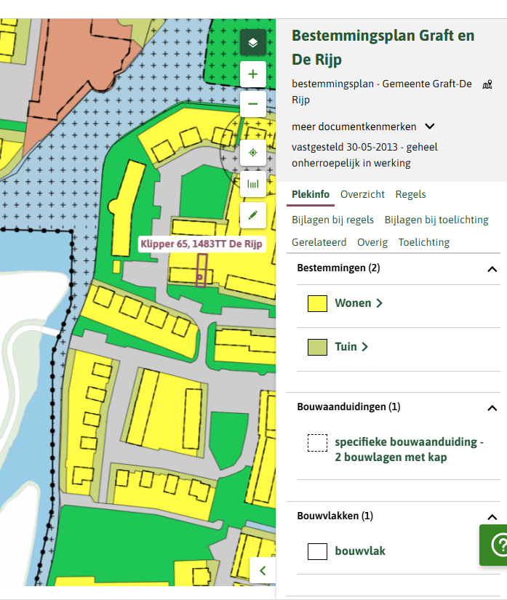Activate the measure ruler tool
507x600 pixels.
coord(252,184)
